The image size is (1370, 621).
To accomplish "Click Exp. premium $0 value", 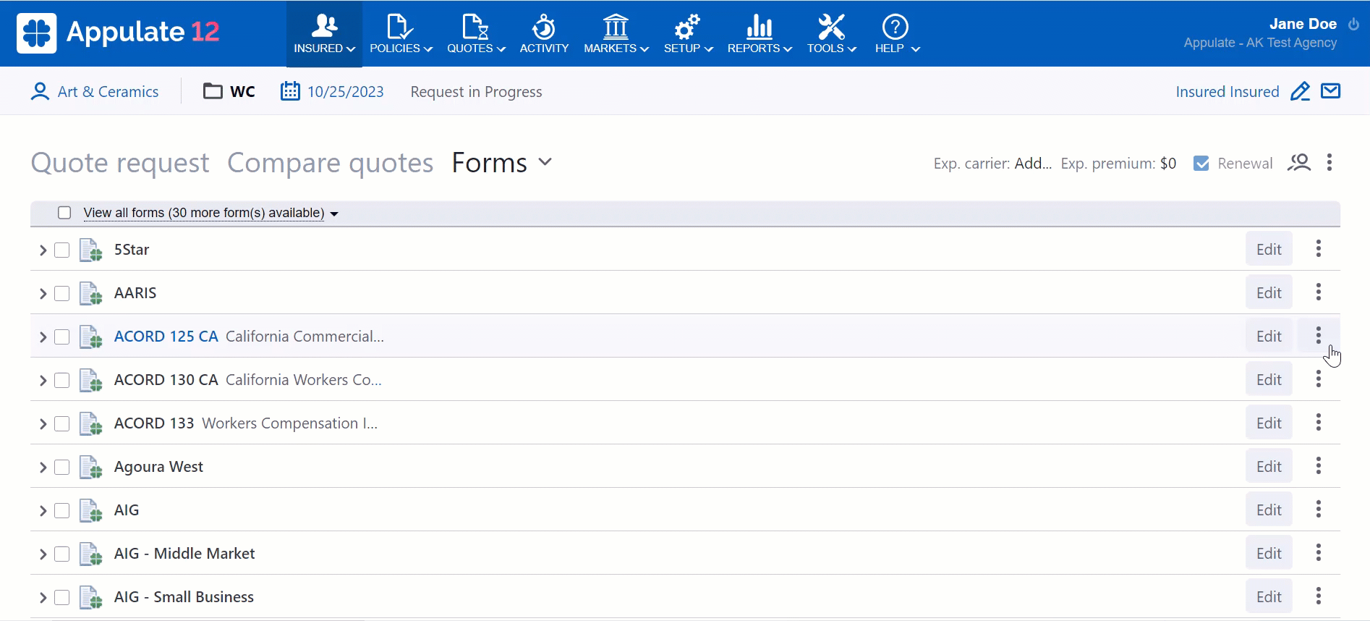I will click(x=1167, y=164).
